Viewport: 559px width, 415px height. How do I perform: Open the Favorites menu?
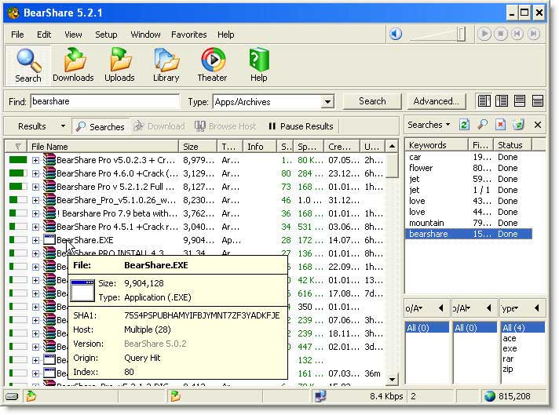click(x=189, y=35)
